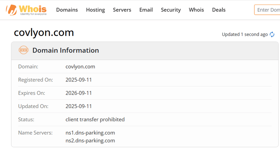Click the Name Servers: label

(35, 133)
